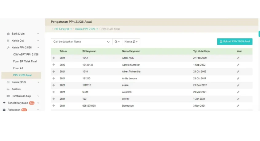Click Upload PPh 21/26 Awal button
The width and height of the screenshot is (260, 141).
235,42
